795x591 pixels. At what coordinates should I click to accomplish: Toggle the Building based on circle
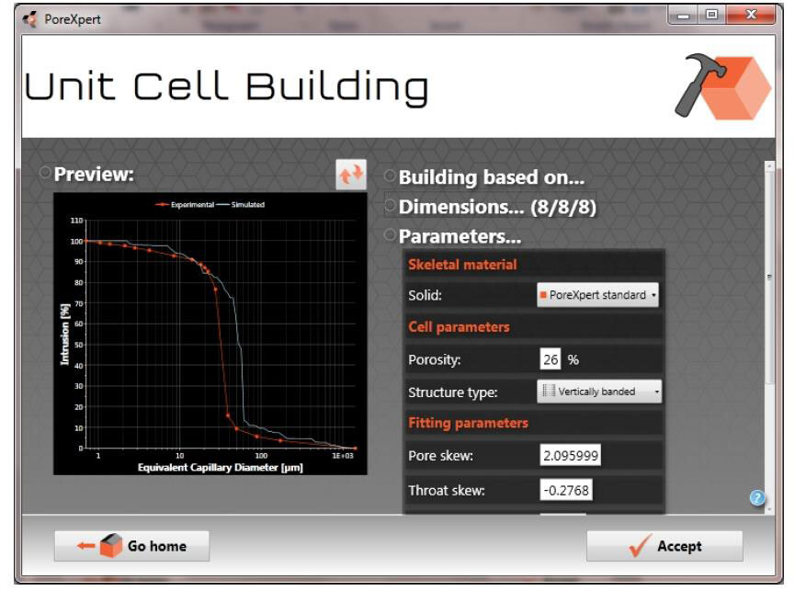(x=390, y=176)
